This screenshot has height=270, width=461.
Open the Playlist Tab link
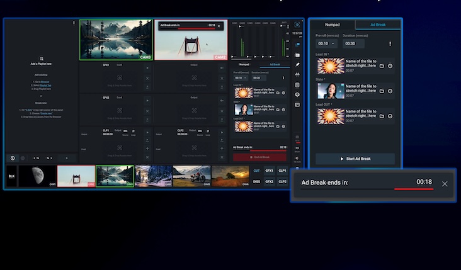[45, 85]
